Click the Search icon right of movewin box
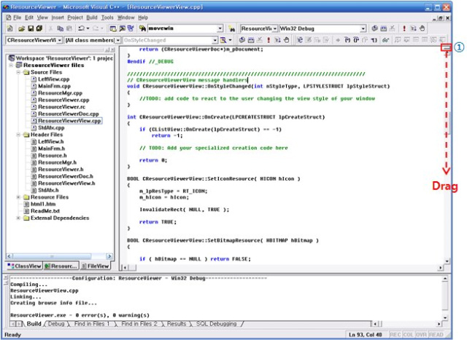Viewport: 467px width, 340px height. 231,28
